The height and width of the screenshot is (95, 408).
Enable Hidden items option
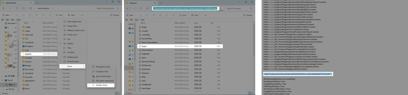pyautogui.click(x=101, y=85)
